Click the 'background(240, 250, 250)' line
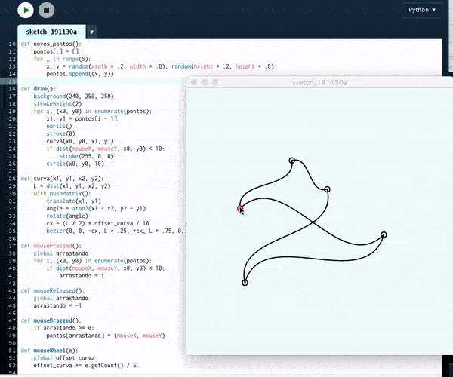The width and height of the screenshot is (453, 377). (x=73, y=97)
